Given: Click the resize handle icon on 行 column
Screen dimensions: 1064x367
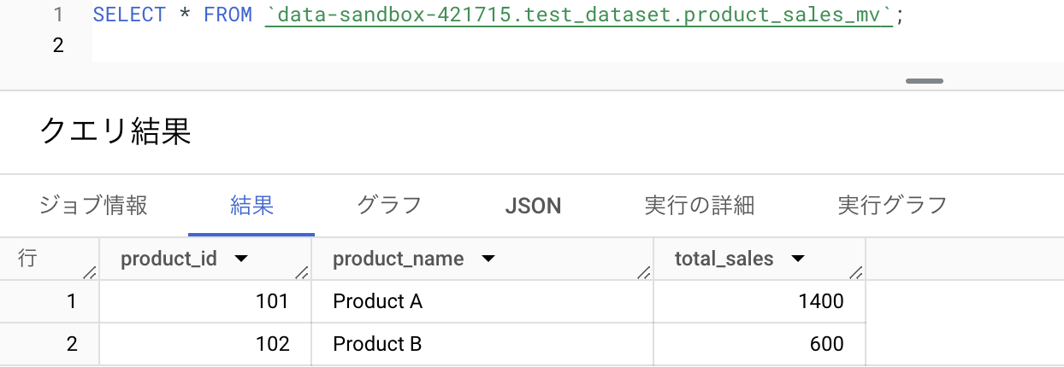Looking at the screenshot, I should (x=90, y=272).
